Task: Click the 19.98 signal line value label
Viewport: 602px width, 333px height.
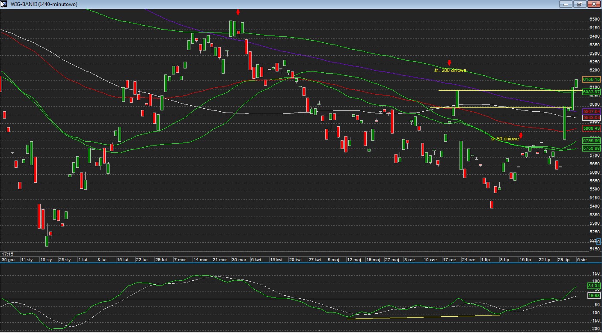Action: coord(594,295)
